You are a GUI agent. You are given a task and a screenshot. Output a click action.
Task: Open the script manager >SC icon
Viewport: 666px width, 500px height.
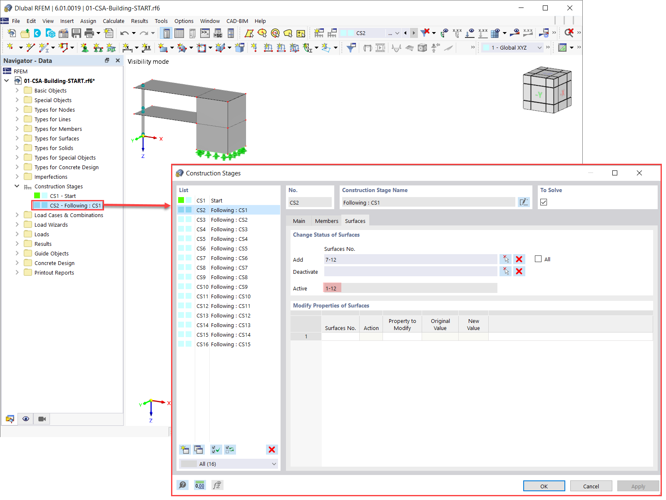218,33
